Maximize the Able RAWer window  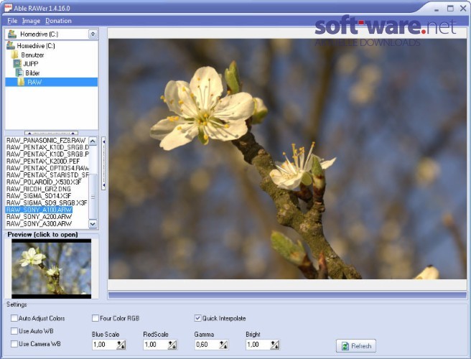click(450, 9)
